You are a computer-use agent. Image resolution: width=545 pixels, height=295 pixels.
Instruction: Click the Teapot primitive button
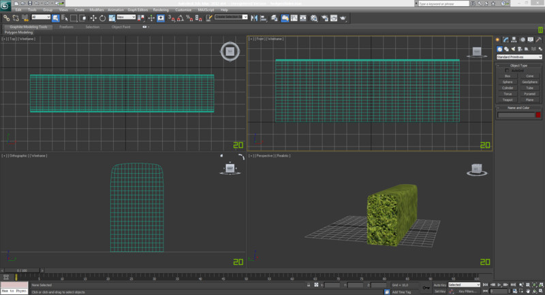coord(508,99)
